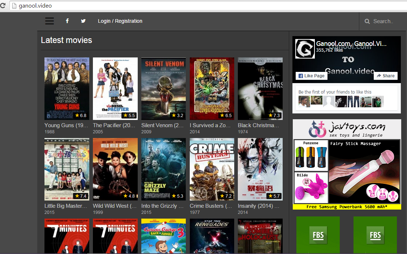The image size is (407, 254).
Task: Click I Survived a Zo... title link
Action: tap(210, 125)
